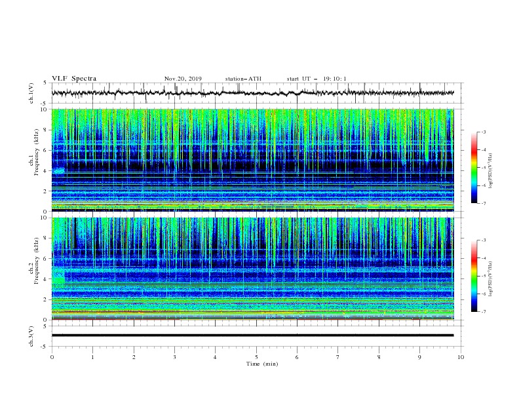
Task: Click the ch.3 flat voltage trace
Action: (x=252, y=335)
